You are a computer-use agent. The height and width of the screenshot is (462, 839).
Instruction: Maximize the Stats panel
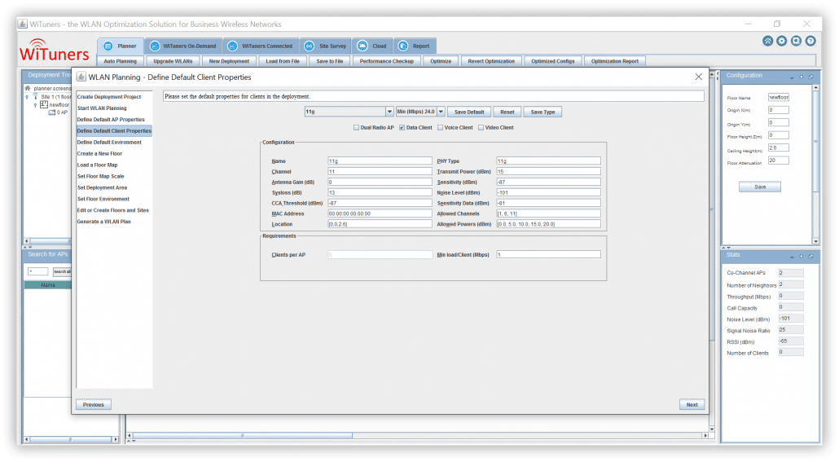coord(802,257)
